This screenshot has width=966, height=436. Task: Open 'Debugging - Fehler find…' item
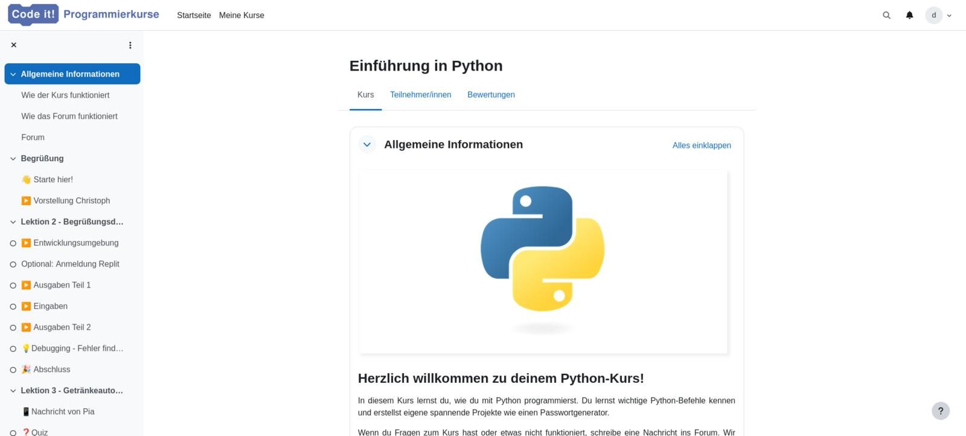tap(72, 349)
